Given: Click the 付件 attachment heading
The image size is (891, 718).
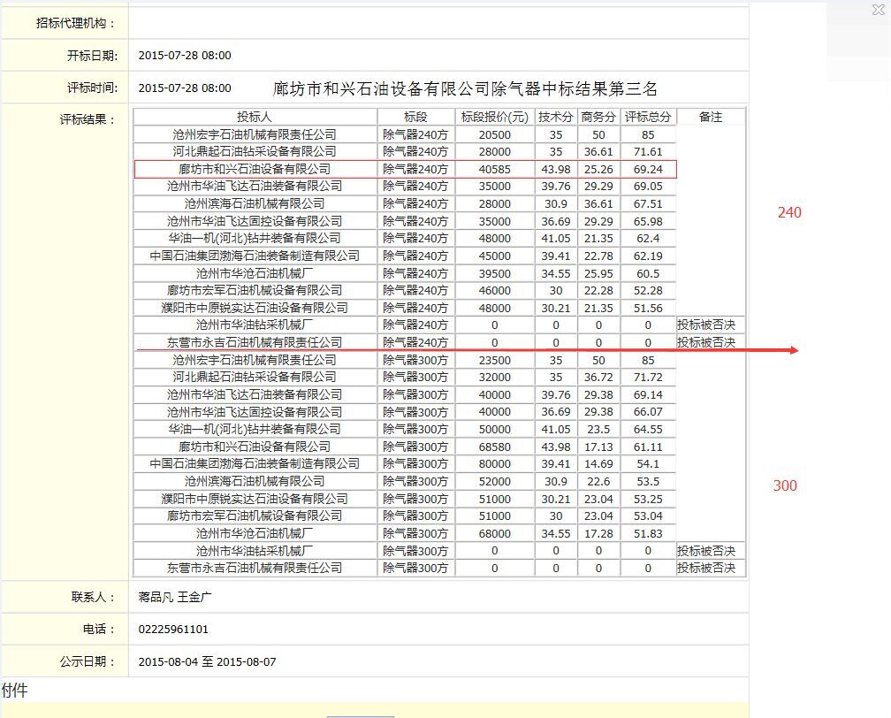Looking at the screenshot, I should point(15,691).
